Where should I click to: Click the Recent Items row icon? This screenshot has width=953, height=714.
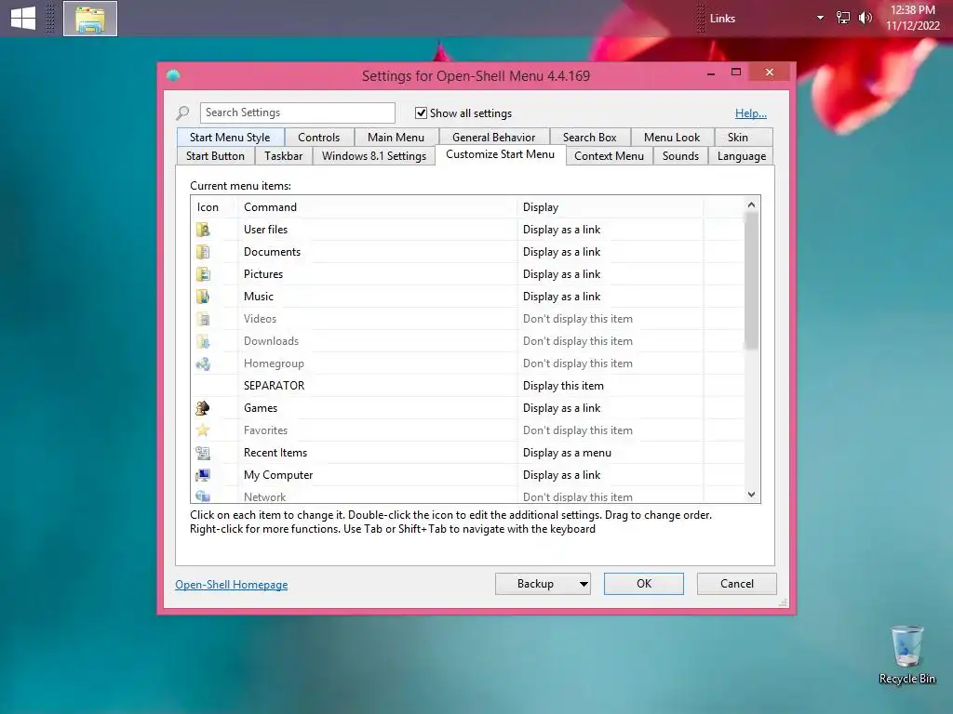coord(203,453)
